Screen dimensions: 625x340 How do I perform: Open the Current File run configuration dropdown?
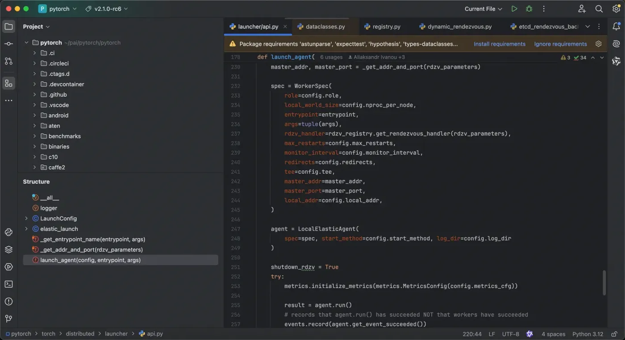483,9
